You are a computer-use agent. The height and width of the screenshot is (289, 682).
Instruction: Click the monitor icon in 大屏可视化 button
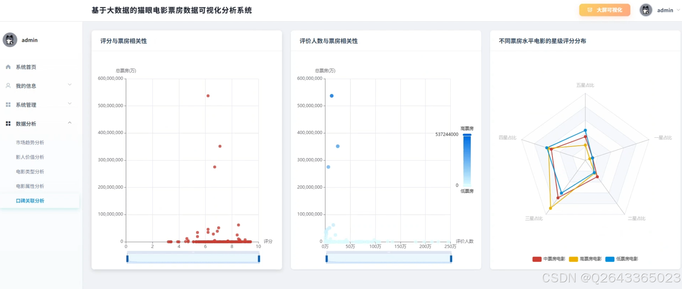[590, 10]
